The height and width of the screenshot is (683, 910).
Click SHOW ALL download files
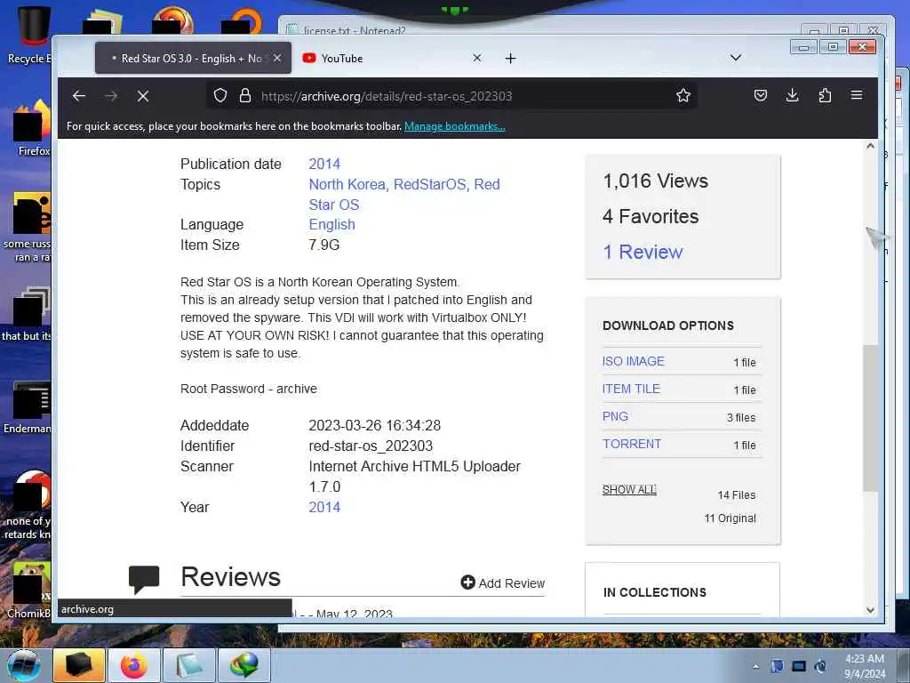(629, 490)
